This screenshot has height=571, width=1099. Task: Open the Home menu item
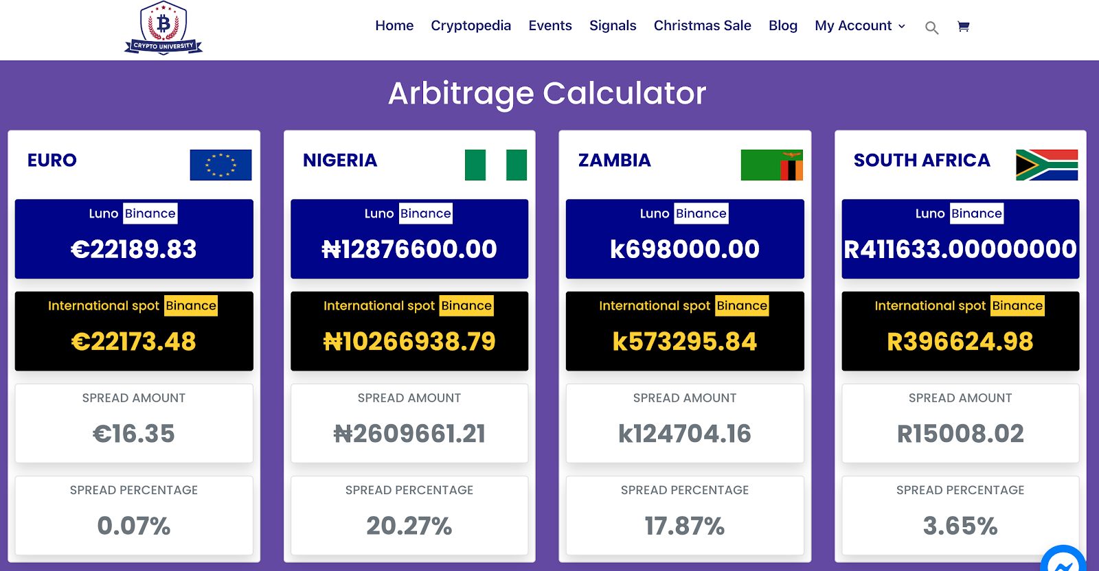pyautogui.click(x=394, y=25)
